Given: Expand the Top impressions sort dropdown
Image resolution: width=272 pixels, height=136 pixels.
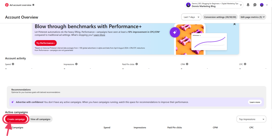Looking at the screenshot, I should point(251,119).
